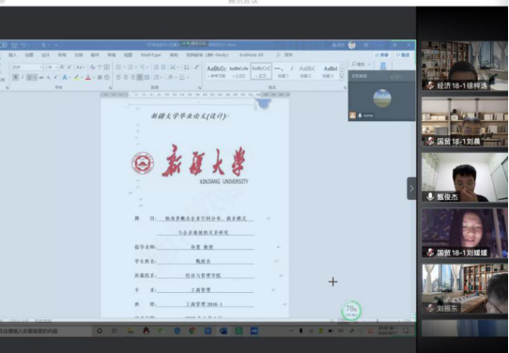The width and height of the screenshot is (509, 353).
Task: Click the QQ penguin taskbar icon
Action: point(147,330)
